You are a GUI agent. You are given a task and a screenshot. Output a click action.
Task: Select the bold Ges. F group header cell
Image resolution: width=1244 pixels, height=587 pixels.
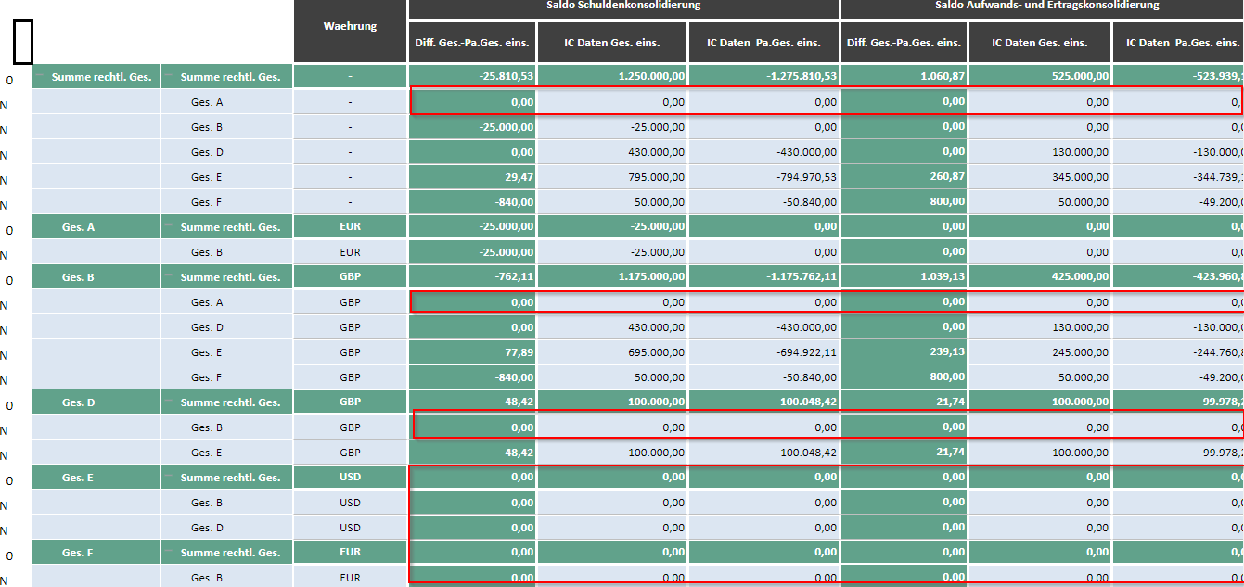pyautogui.click(x=96, y=552)
